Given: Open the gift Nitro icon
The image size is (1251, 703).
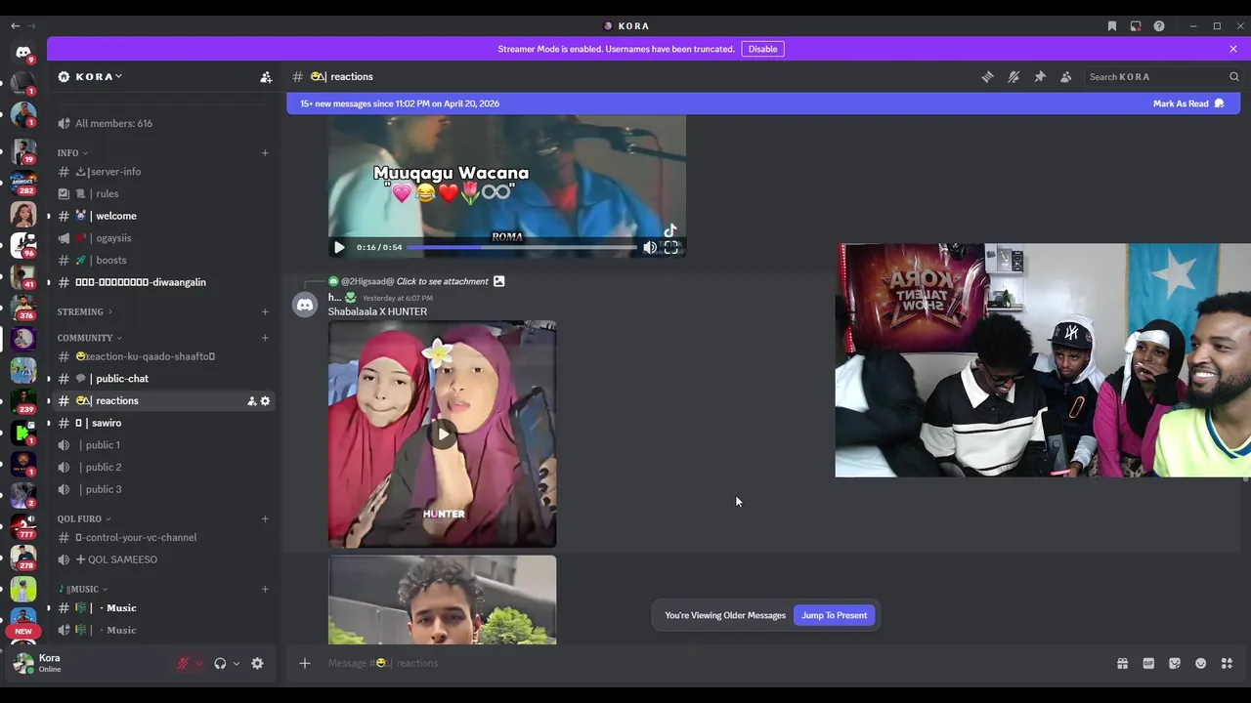Looking at the screenshot, I should click(1122, 663).
